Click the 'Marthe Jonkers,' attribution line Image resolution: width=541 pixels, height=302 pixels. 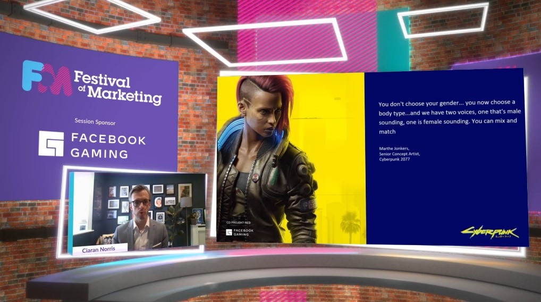coord(394,148)
